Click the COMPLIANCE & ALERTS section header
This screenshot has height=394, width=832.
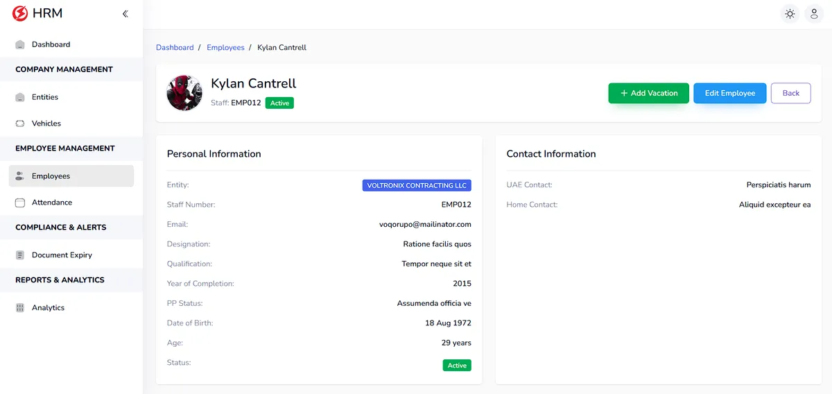coord(61,228)
